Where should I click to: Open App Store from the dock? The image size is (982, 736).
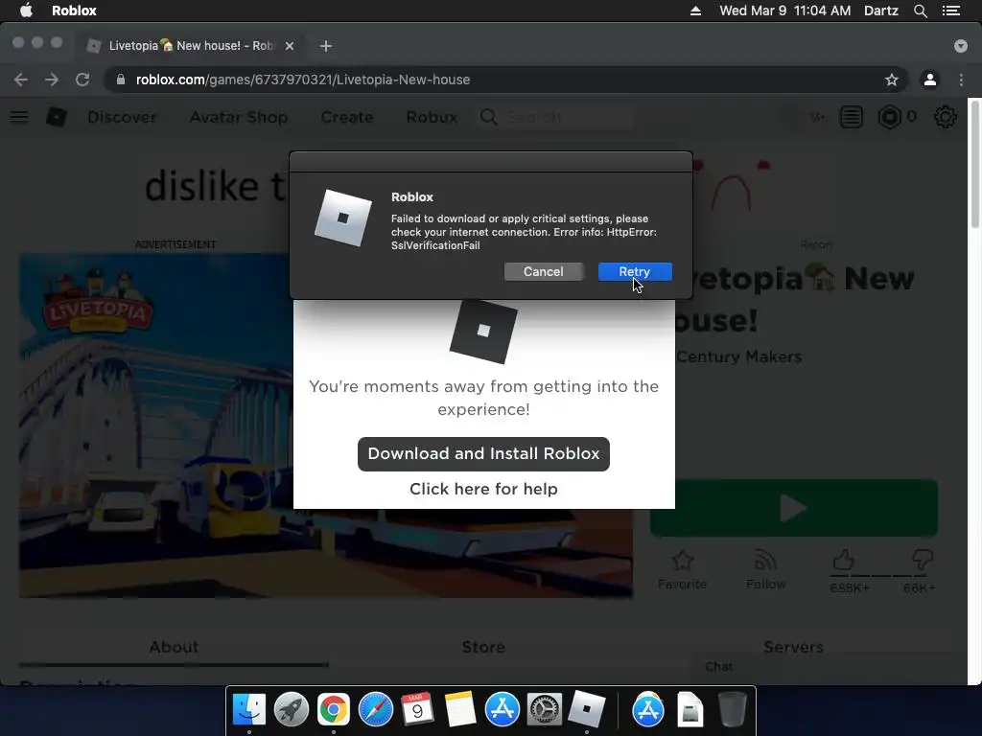click(x=503, y=710)
